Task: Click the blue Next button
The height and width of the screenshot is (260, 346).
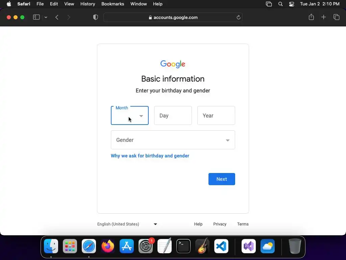Action: (x=222, y=179)
